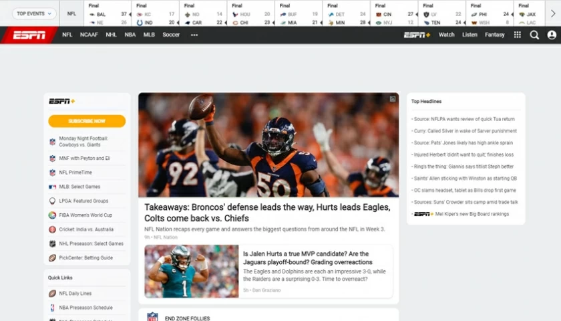Open Curry called Silver headline
The image size is (561, 321).
(465, 131)
